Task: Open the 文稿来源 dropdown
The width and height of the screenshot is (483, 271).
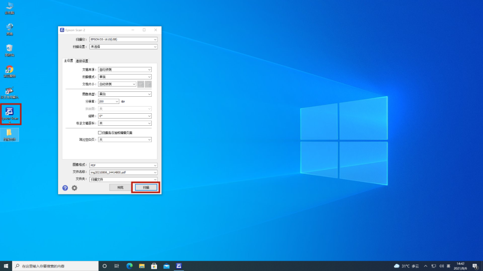Action: (x=124, y=70)
